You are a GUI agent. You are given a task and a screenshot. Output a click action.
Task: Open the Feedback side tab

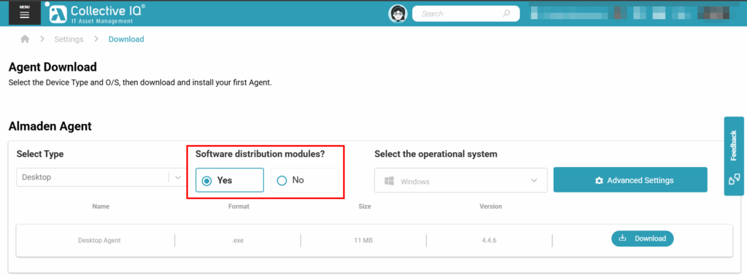tap(734, 156)
